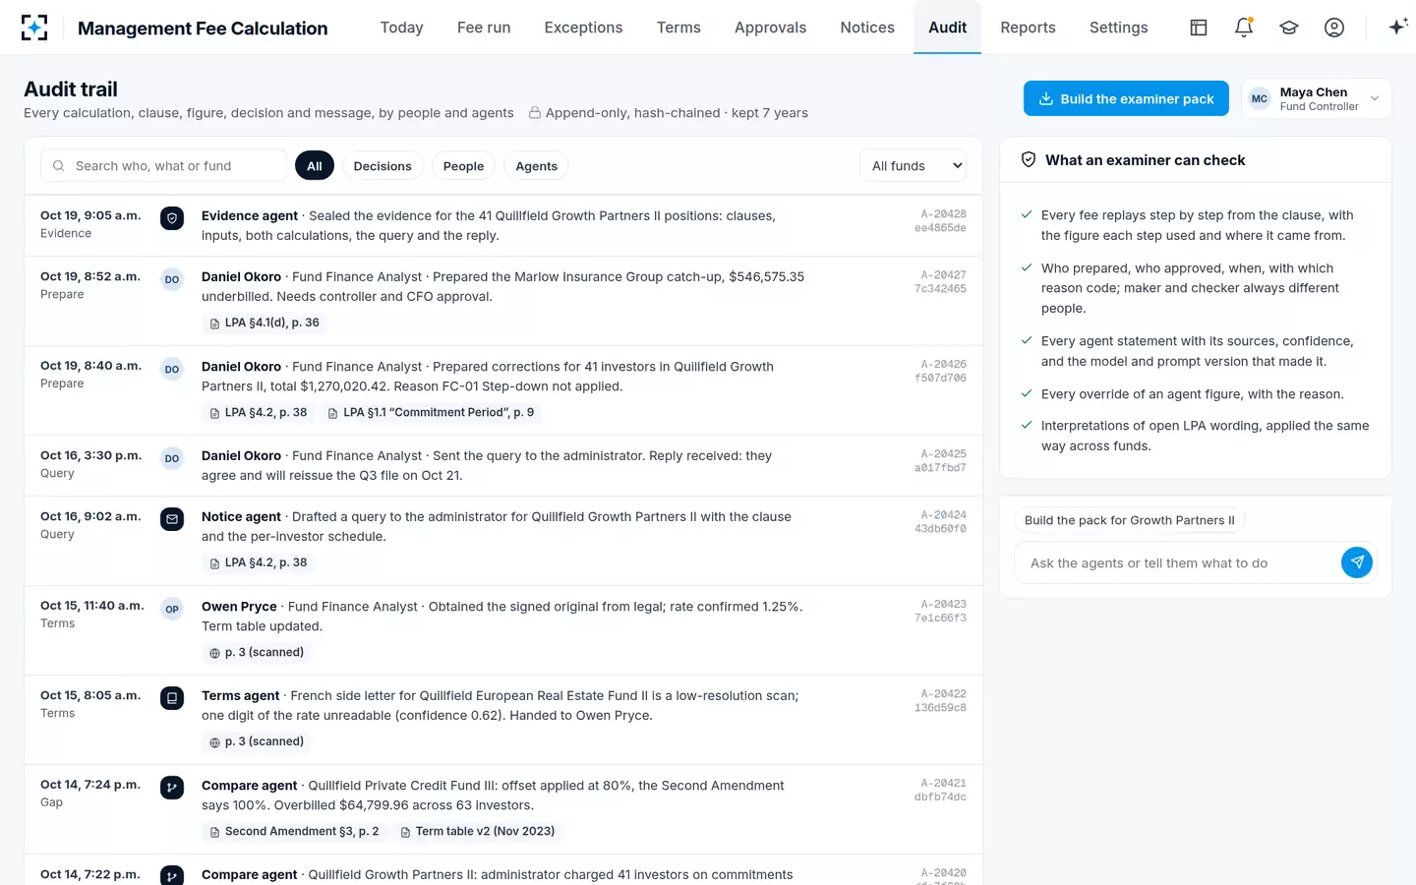Screen dimensions: 1416x885
Task: Open the layout panel icon in header
Action: (1199, 28)
